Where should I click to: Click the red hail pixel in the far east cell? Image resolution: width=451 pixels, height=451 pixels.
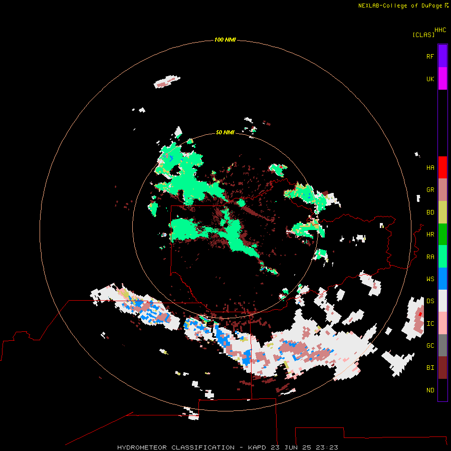click(x=420, y=314)
